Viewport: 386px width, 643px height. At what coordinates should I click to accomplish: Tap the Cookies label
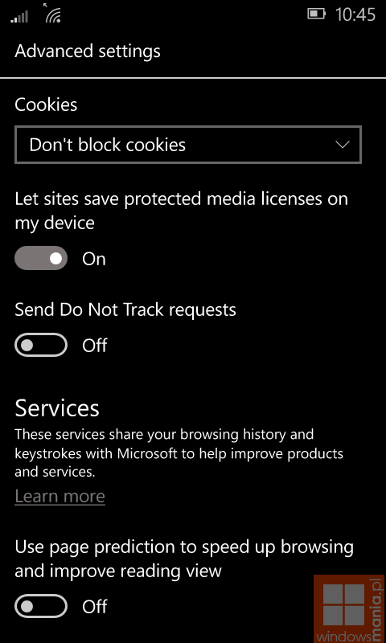(46, 105)
